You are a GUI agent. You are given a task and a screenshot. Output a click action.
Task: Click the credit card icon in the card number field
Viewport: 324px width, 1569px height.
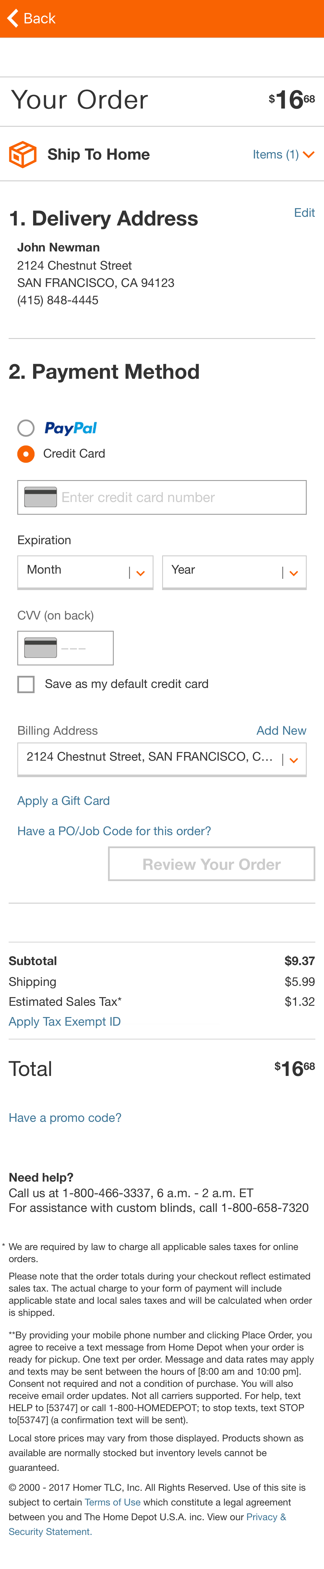point(39,497)
